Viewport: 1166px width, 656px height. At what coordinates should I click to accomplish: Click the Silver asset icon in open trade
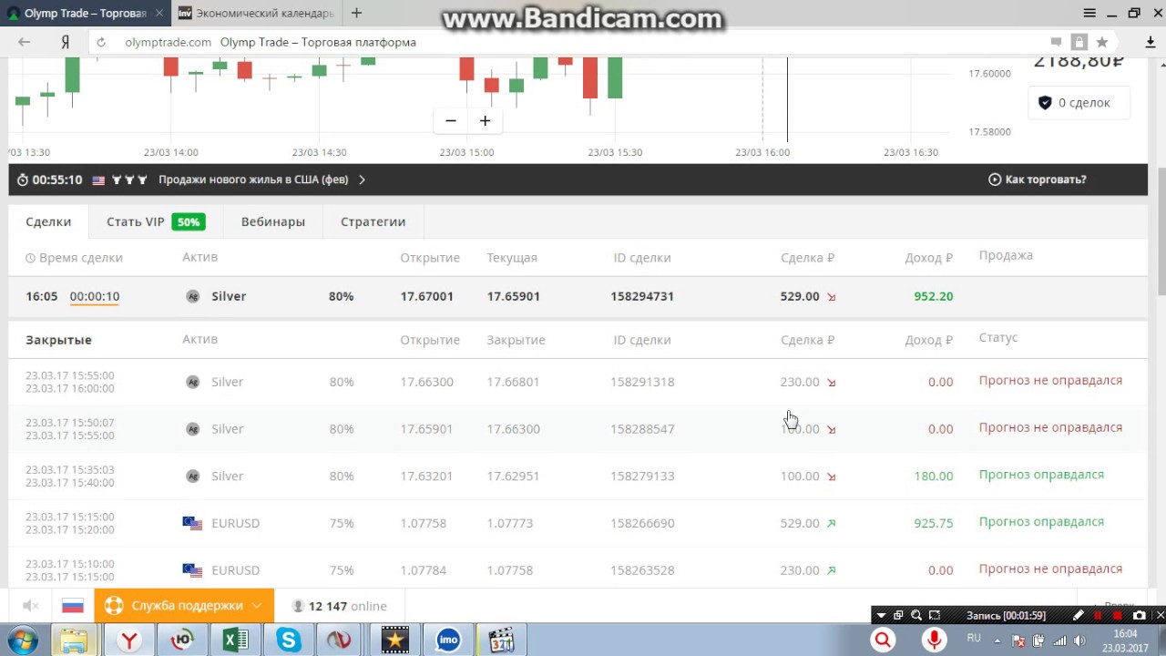click(x=192, y=296)
